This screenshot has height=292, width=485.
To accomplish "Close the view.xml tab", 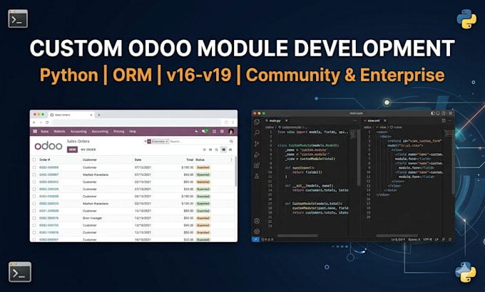I will click(x=385, y=120).
